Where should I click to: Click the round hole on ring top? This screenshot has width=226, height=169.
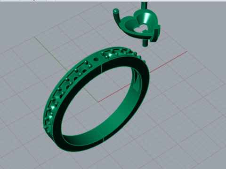coord(96,60)
